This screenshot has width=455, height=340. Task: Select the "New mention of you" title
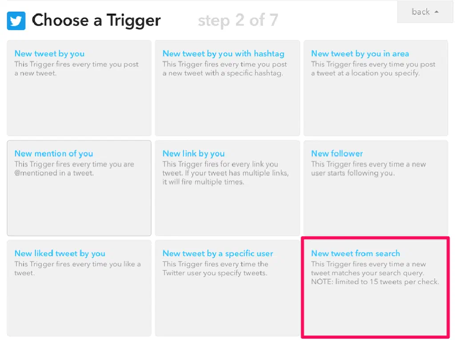[53, 154]
